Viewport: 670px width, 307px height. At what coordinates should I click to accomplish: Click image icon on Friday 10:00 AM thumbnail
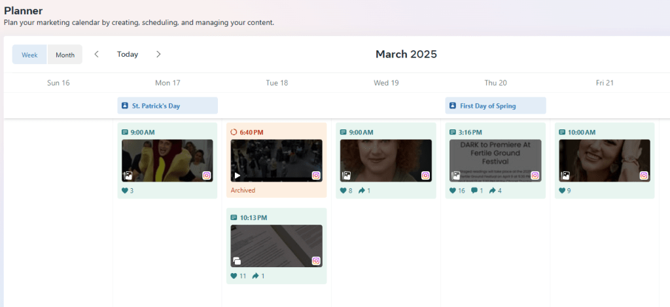point(565,175)
